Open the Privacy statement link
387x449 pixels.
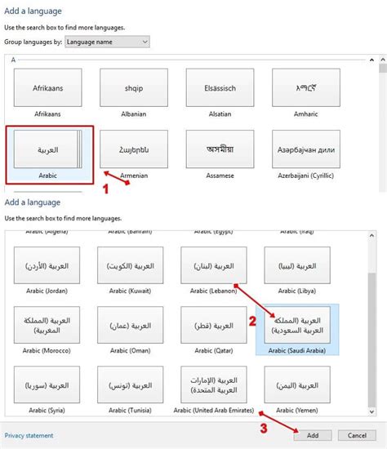point(29,436)
